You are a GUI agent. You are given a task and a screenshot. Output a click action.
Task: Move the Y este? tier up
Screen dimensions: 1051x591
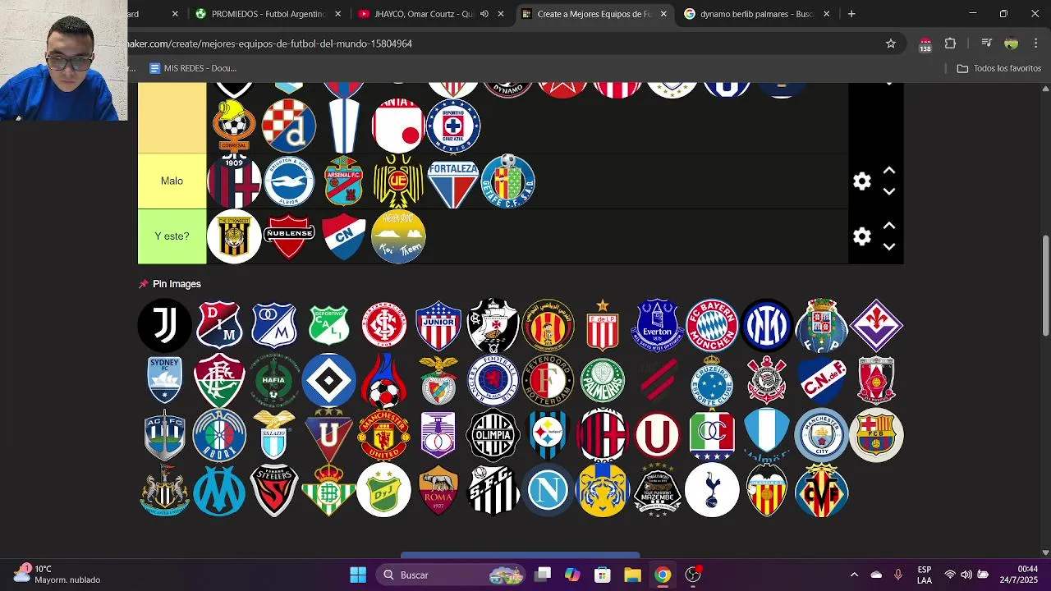[889, 226]
